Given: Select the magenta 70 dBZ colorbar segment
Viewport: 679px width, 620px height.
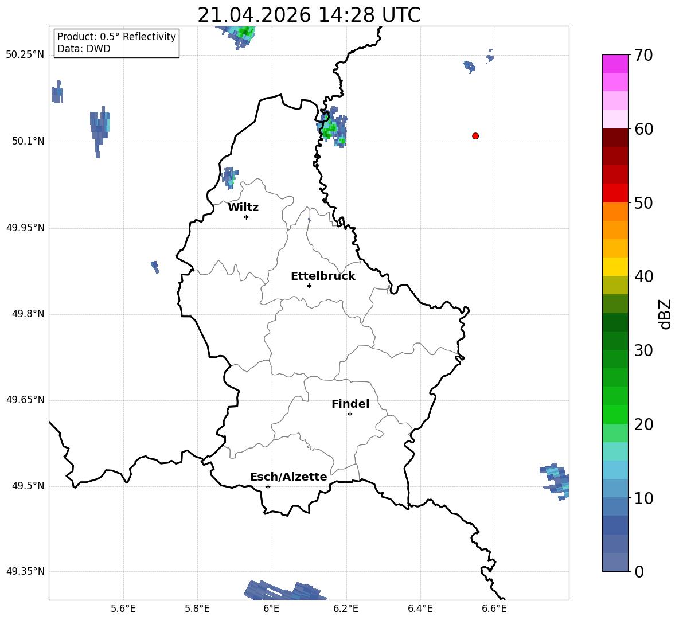Looking at the screenshot, I should coord(615,64).
